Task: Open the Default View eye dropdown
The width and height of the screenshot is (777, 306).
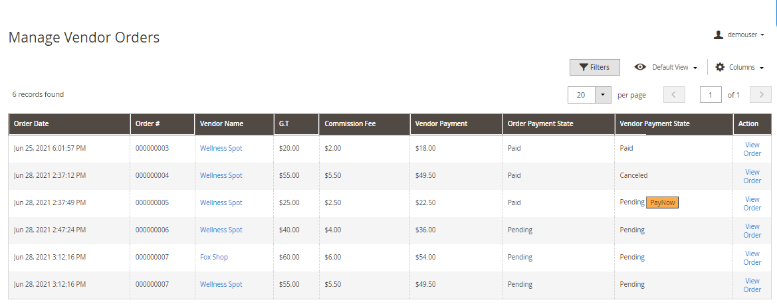Action: click(665, 67)
